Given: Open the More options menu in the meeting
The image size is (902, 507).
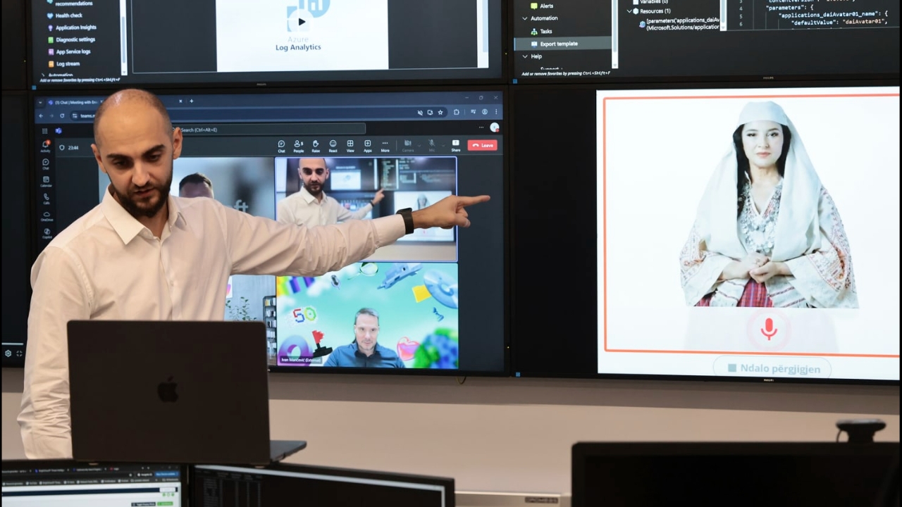Looking at the screenshot, I should click(x=385, y=145).
